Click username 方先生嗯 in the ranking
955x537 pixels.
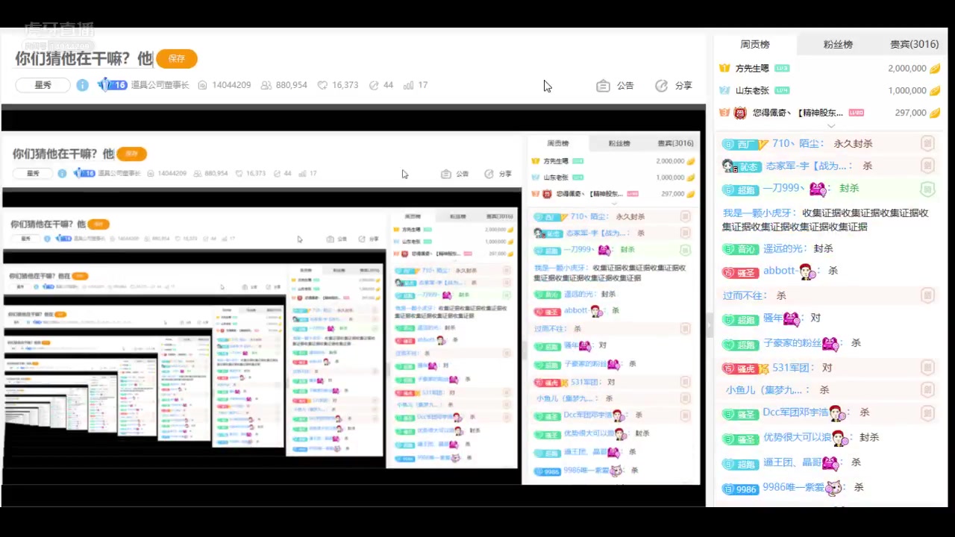click(x=752, y=68)
